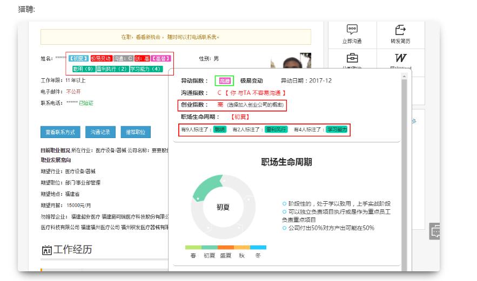
Task: Click the 工作经历 section heading icon
Action: (x=46, y=249)
